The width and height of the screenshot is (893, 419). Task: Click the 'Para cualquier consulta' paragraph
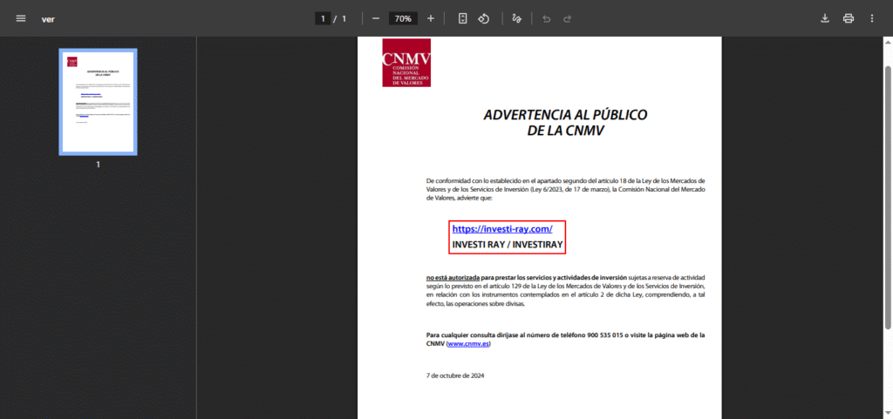[x=565, y=340]
